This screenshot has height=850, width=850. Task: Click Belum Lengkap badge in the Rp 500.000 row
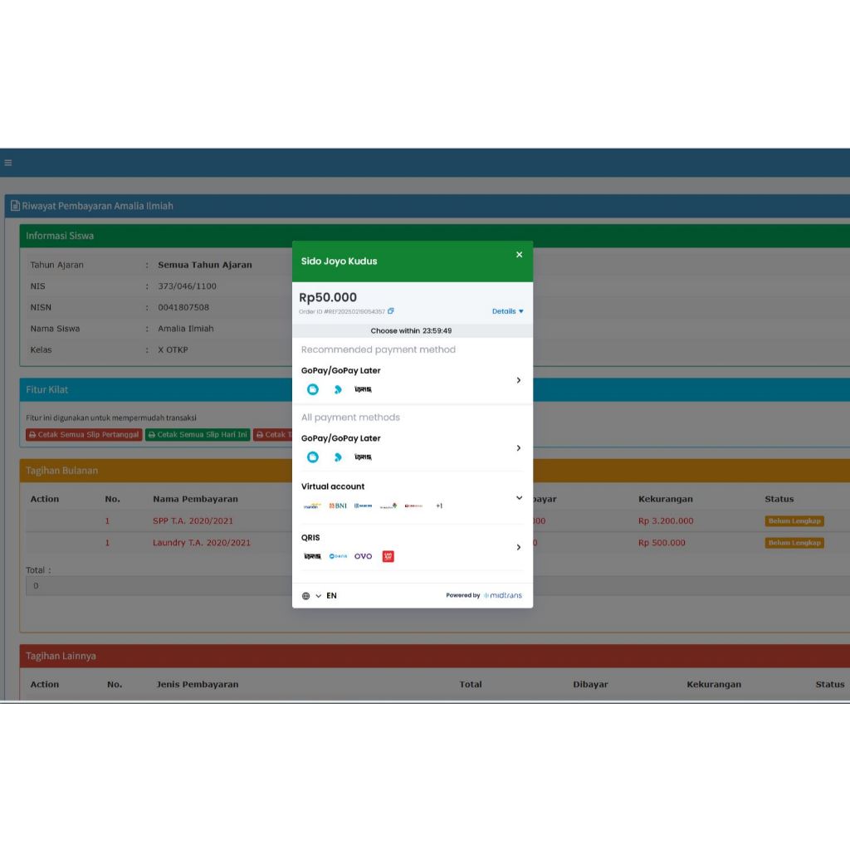tap(794, 543)
